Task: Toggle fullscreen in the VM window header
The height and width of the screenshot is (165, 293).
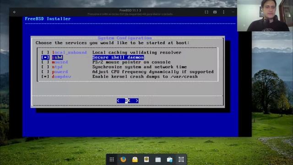Action: click(x=206, y=12)
